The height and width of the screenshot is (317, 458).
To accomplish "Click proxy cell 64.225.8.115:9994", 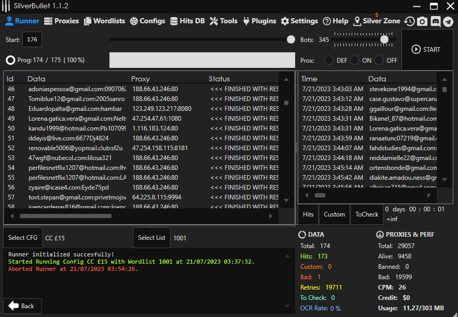I will click(x=157, y=197).
